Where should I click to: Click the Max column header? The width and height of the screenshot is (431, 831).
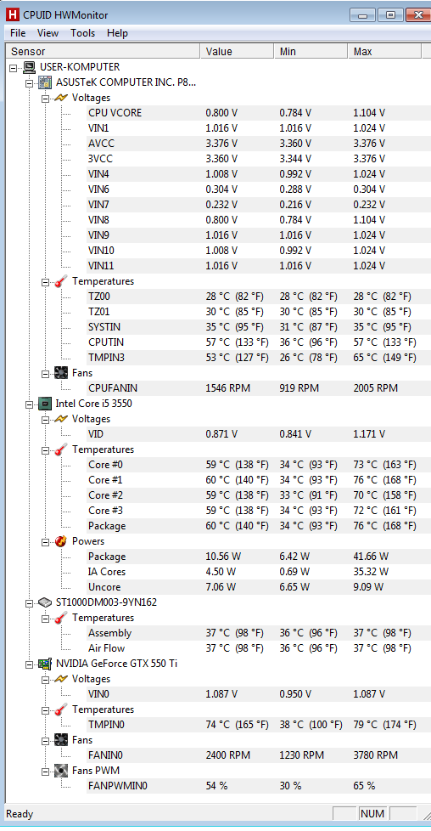pos(385,52)
